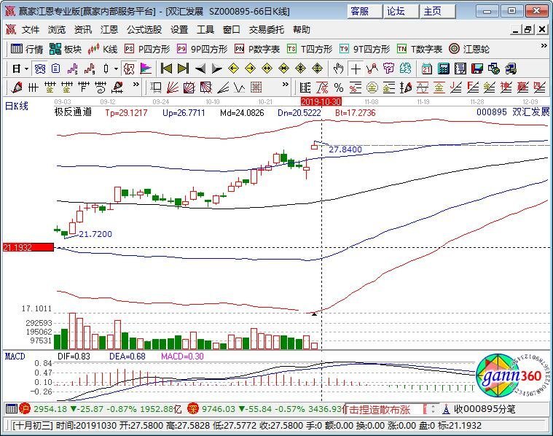Viewport: 553px width, 436px height.
Task: Click the 极反通道 indicator label
Action: pos(73,112)
